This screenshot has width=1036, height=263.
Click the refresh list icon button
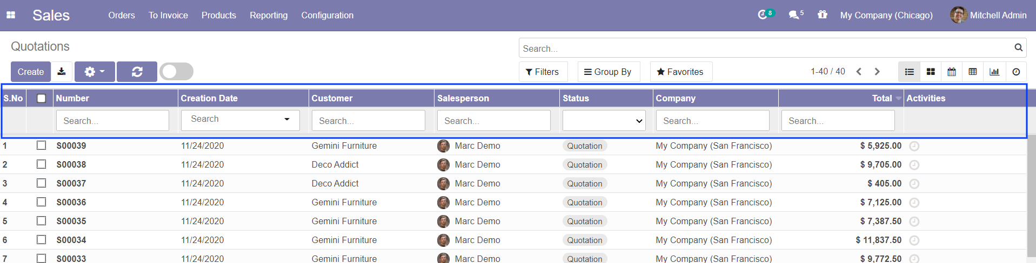[x=137, y=72]
